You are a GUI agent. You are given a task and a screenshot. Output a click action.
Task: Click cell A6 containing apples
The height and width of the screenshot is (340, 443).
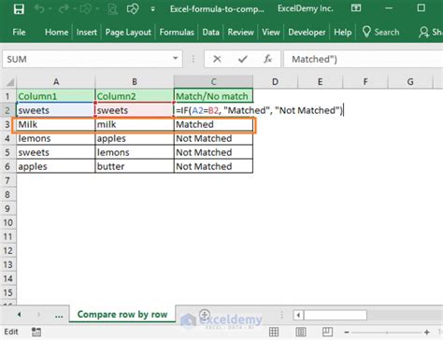55,166
